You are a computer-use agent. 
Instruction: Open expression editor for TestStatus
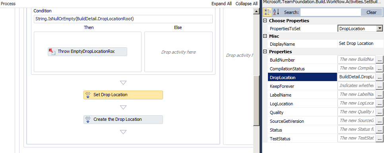pos(379,139)
